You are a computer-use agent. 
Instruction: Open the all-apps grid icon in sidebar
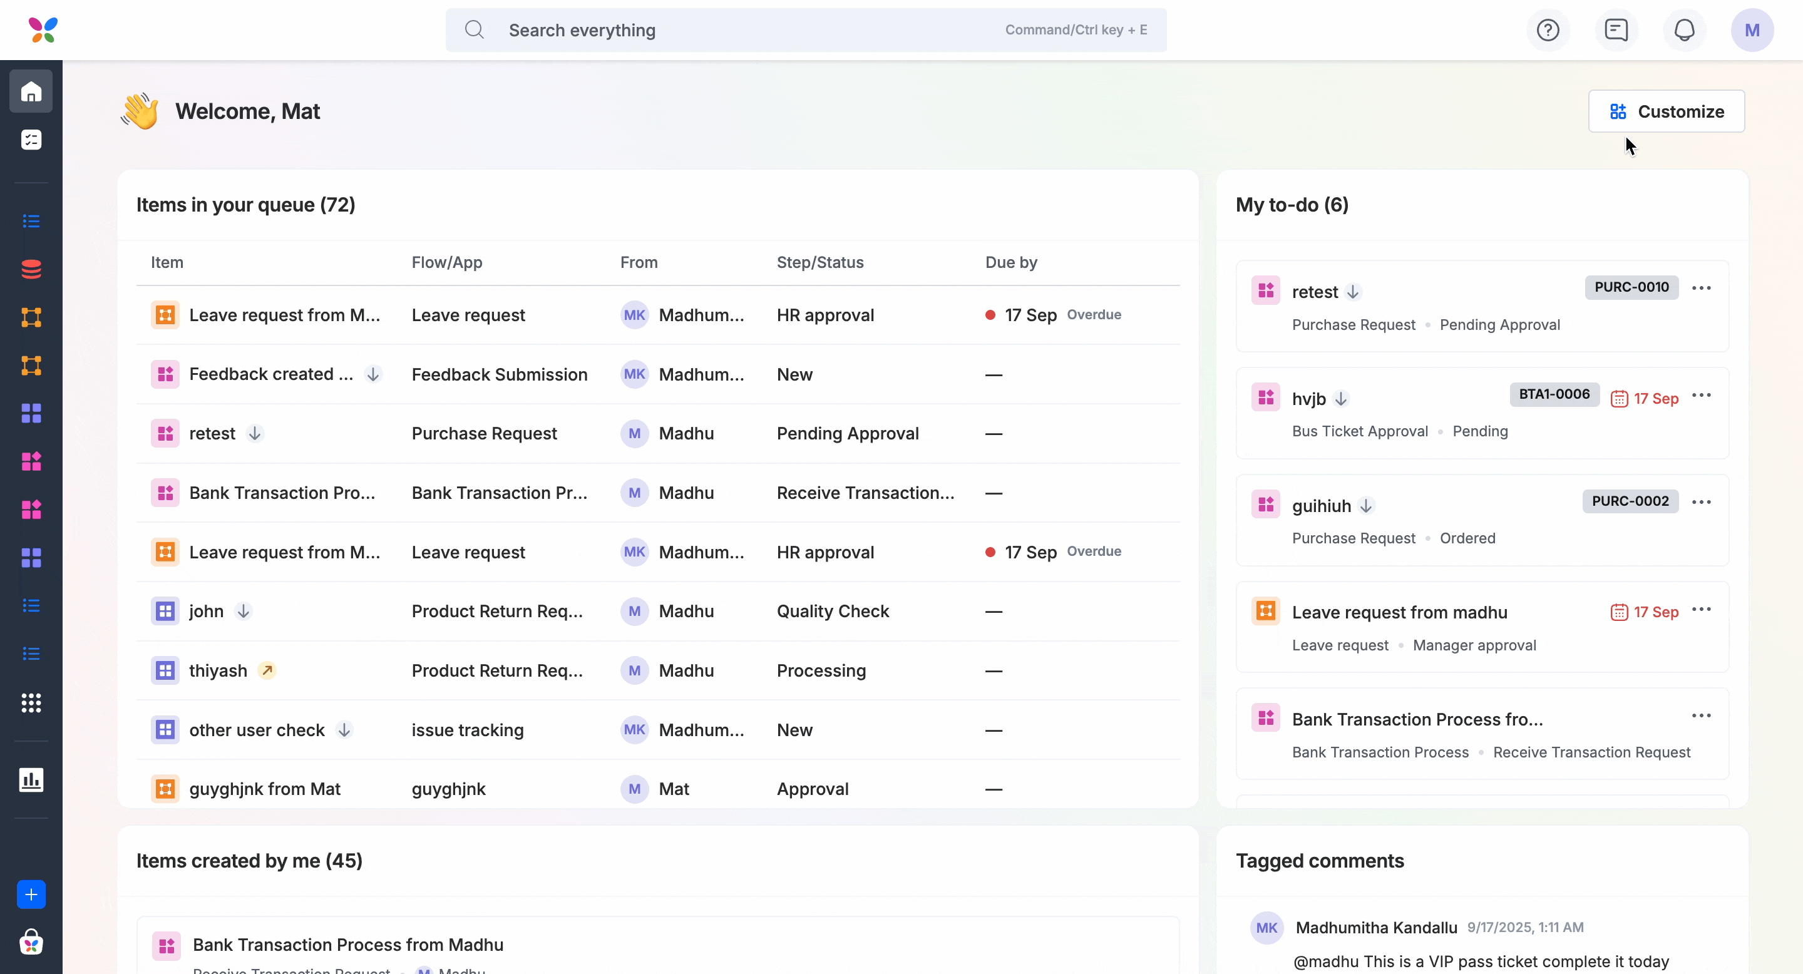pyautogui.click(x=31, y=702)
